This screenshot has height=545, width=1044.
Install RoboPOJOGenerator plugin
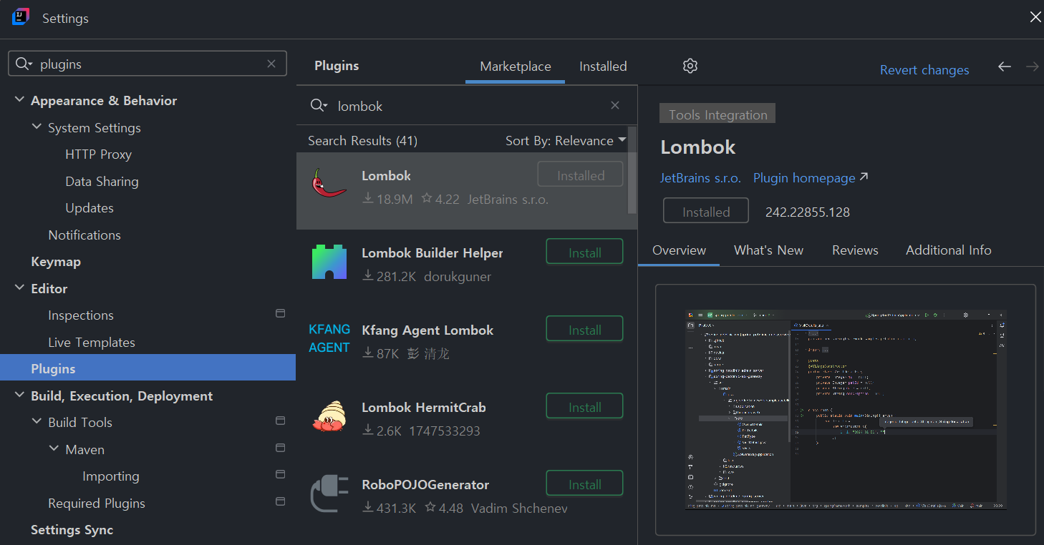coord(584,484)
